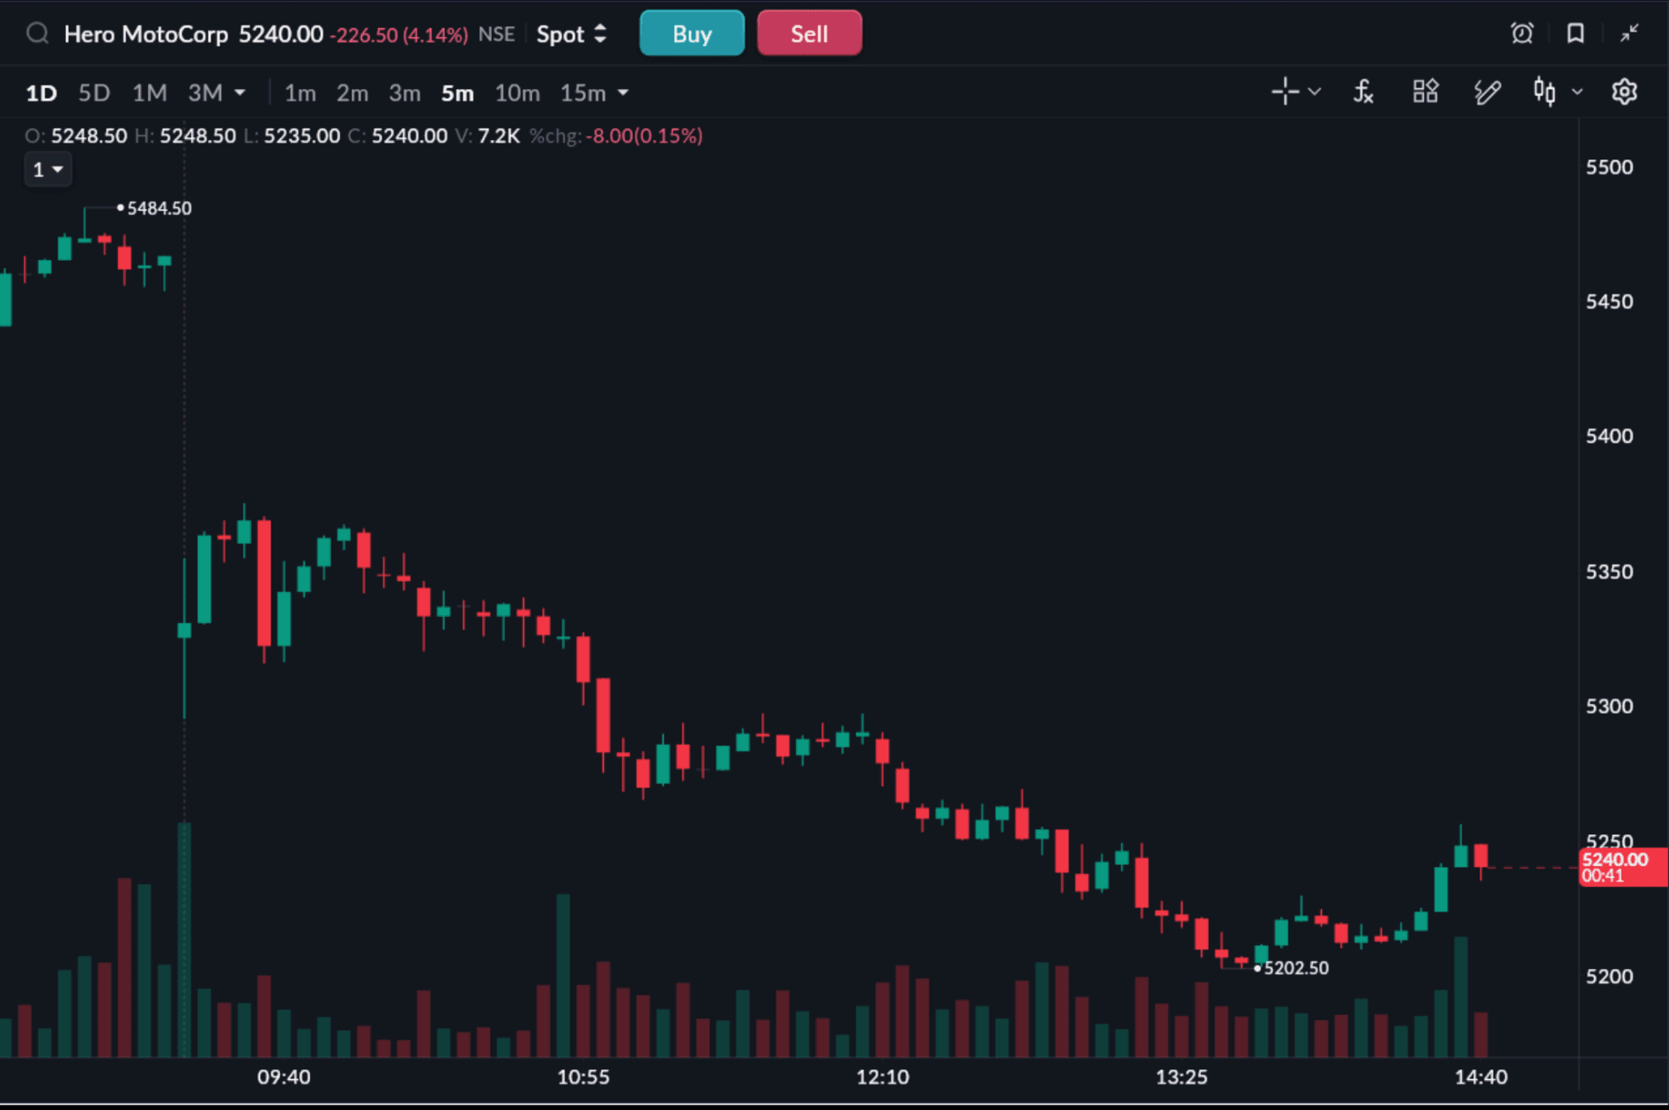Screen dimensions: 1669x1110
Task: Select the 10m candle interval
Action: pos(516,92)
